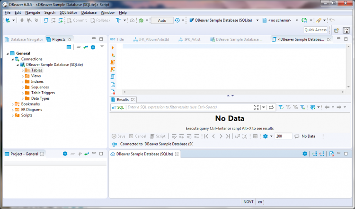Viewport: 355px width, 209px height.
Task: Jump to first row in results navigation
Action: 206,136
